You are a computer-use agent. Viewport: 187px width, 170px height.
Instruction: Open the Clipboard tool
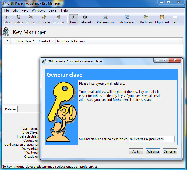point(162,20)
